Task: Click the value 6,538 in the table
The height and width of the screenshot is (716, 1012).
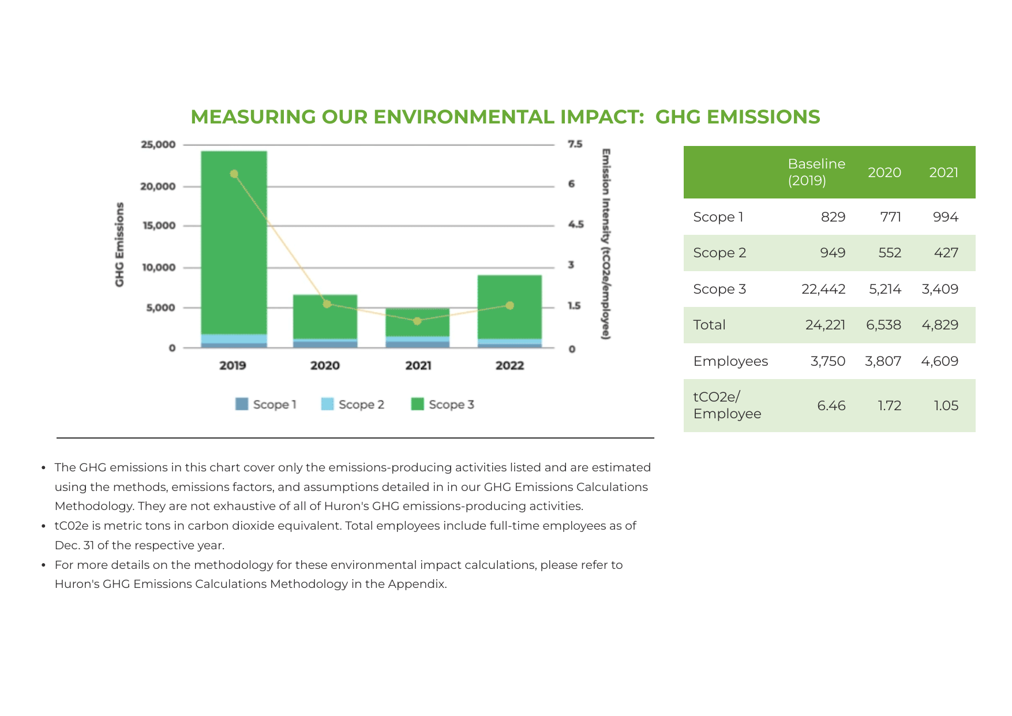Action: [x=883, y=325]
